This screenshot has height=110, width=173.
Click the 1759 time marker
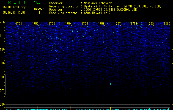pyautogui.click(x=150, y=24)
